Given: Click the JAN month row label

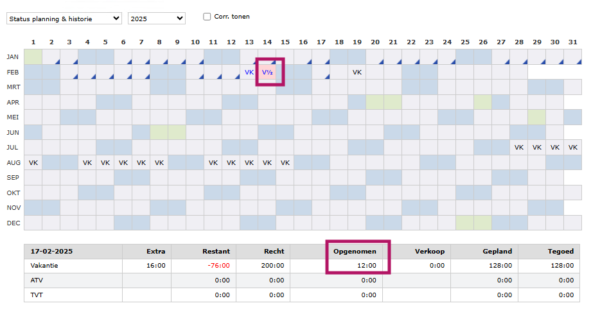Looking at the screenshot, I should point(12,56).
